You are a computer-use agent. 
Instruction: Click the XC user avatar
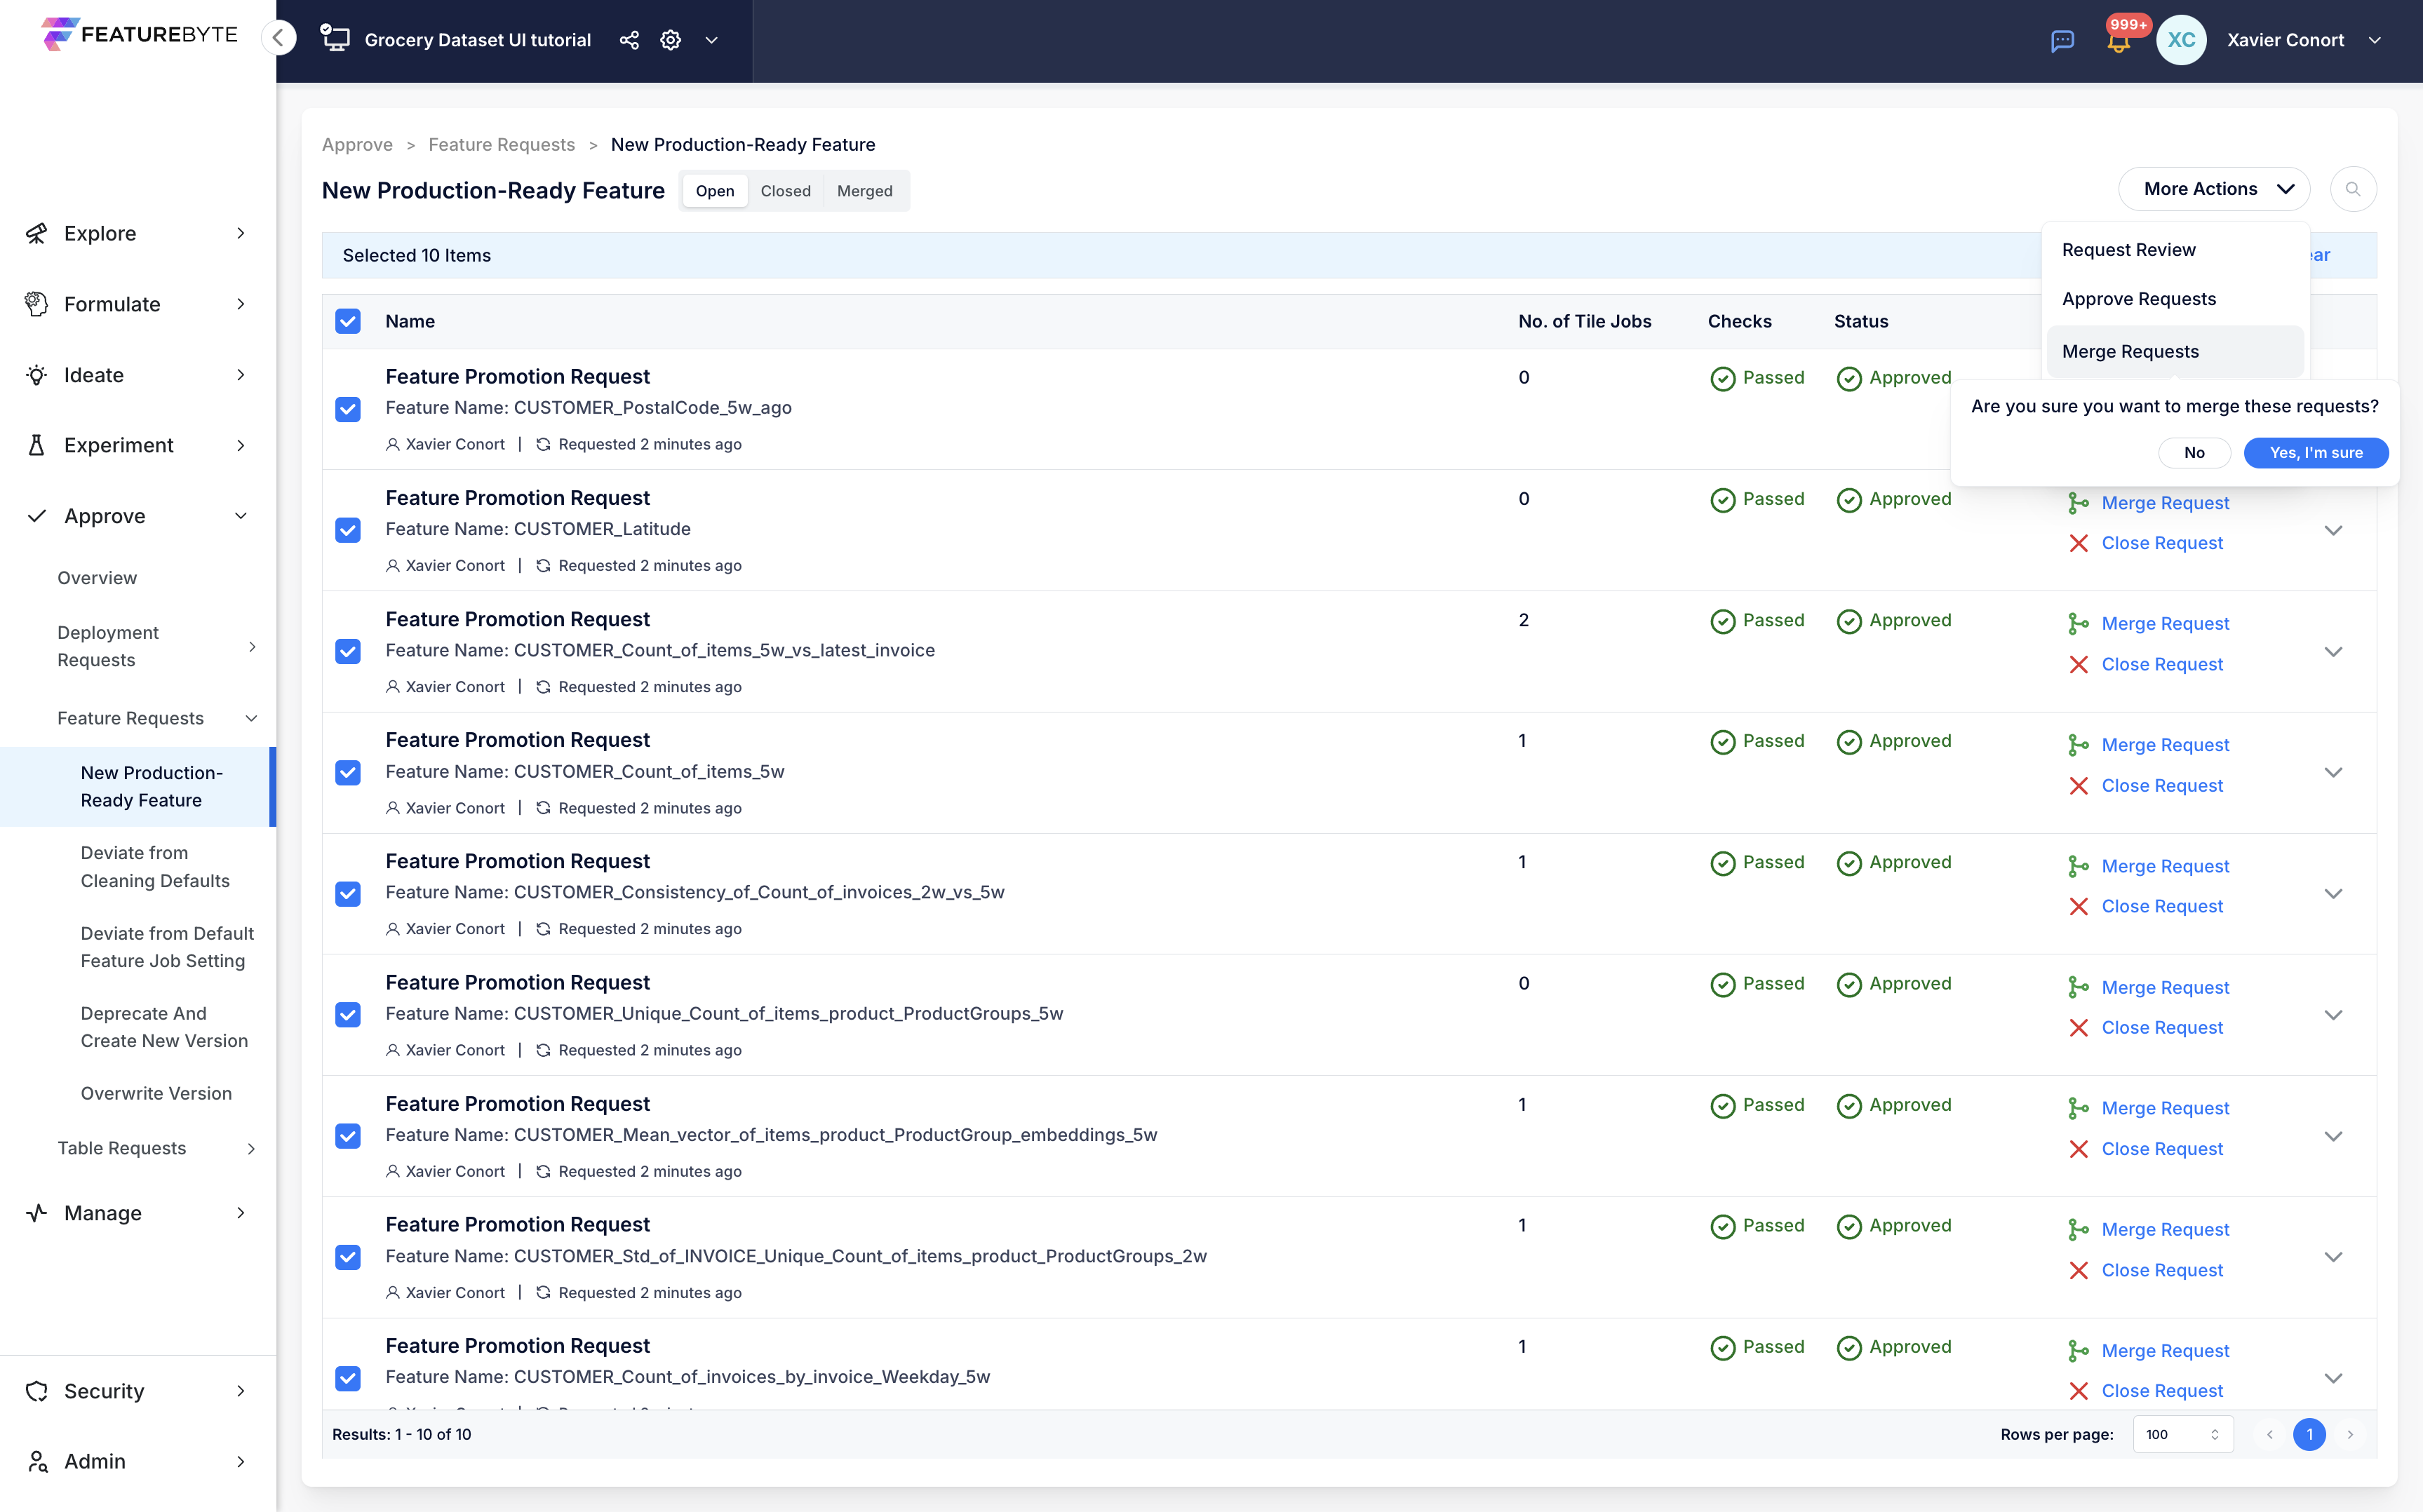tap(2180, 40)
